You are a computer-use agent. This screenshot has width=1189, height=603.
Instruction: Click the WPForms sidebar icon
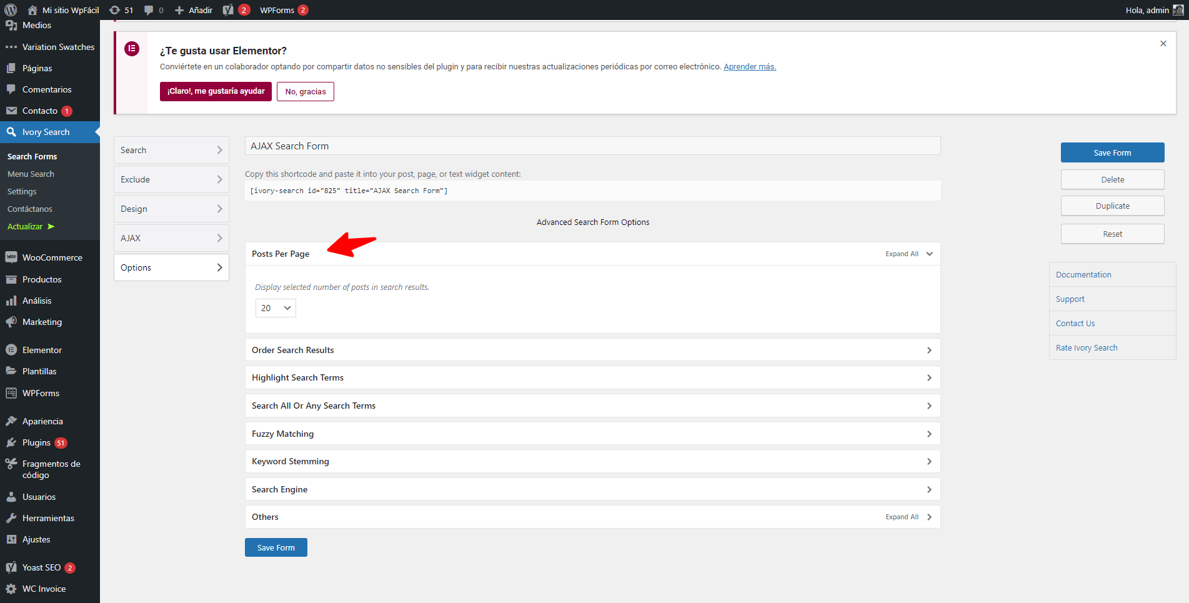point(11,393)
